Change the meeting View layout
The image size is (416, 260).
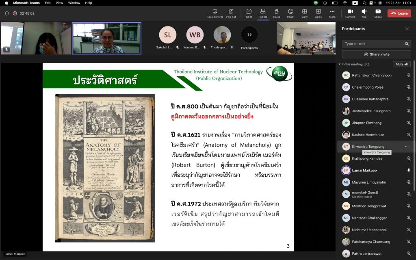pos(304,13)
